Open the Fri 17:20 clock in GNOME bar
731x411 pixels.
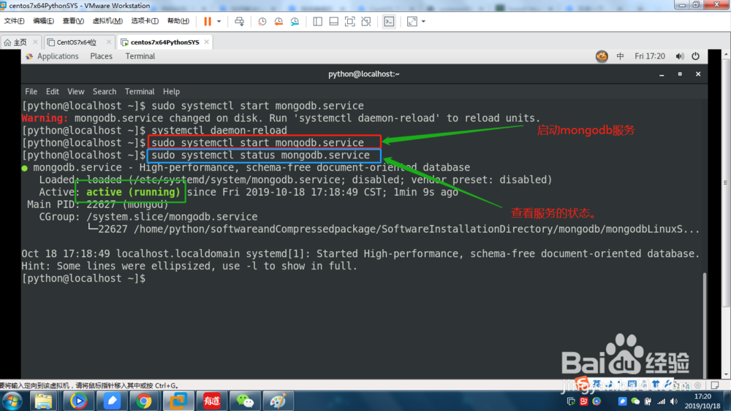(x=649, y=56)
